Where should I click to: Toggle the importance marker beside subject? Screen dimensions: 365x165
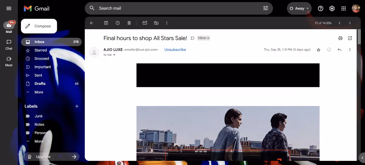point(192,38)
